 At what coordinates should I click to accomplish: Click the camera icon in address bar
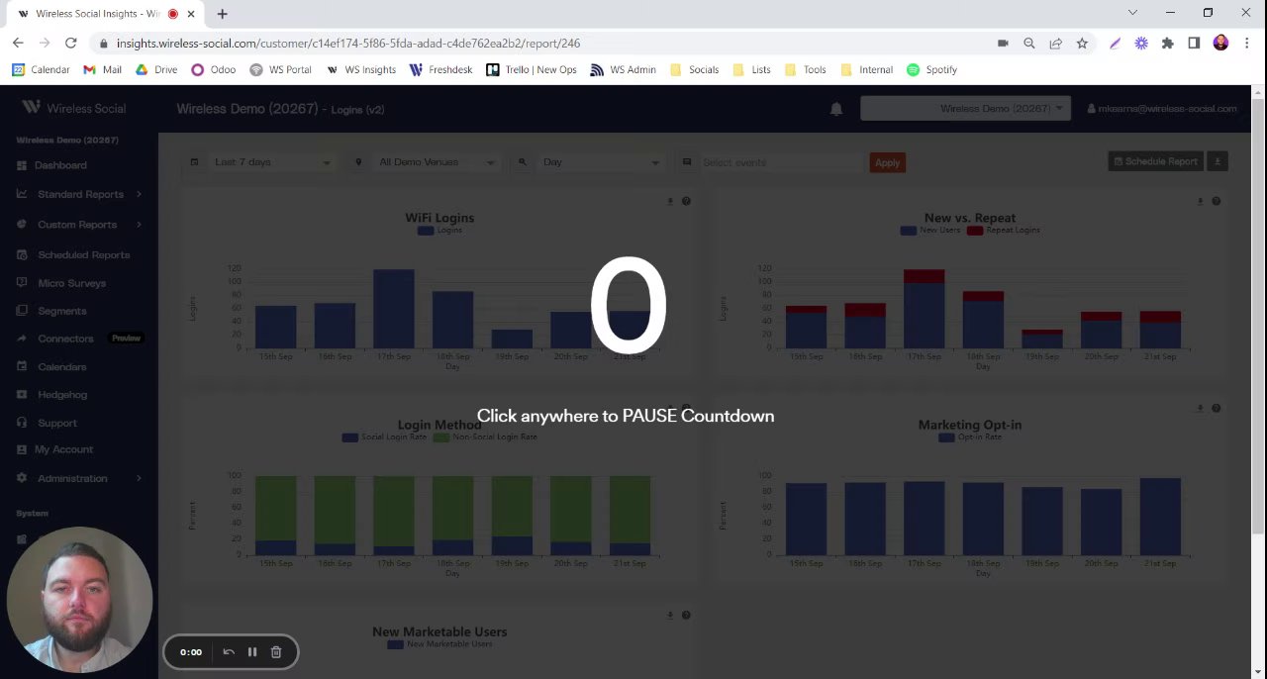coord(1003,44)
